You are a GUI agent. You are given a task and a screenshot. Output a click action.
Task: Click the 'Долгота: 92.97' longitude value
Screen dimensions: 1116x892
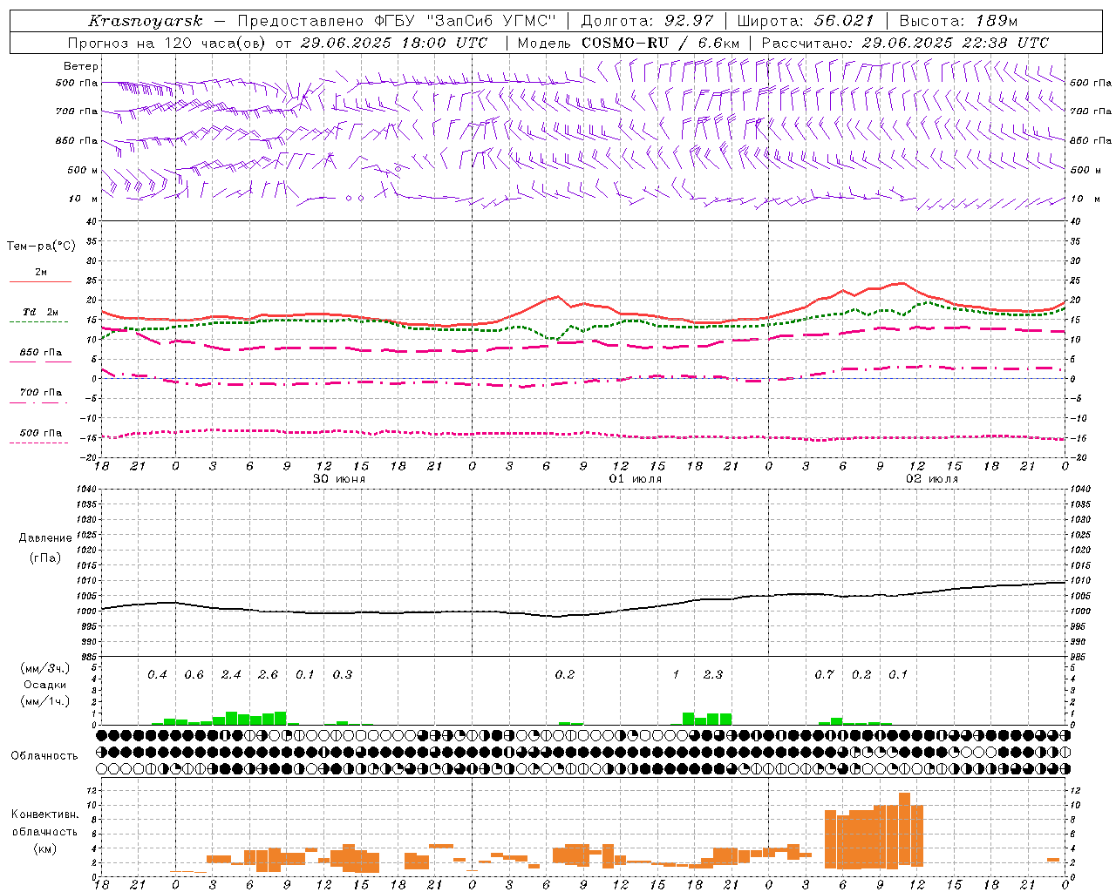pos(647,21)
